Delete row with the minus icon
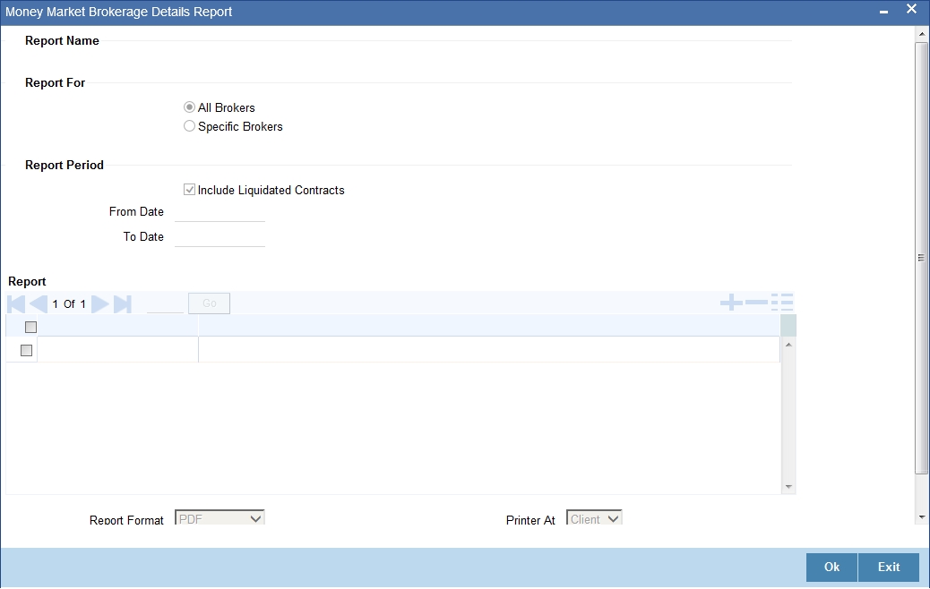The width and height of the screenshot is (930, 589). pos(756,303)
